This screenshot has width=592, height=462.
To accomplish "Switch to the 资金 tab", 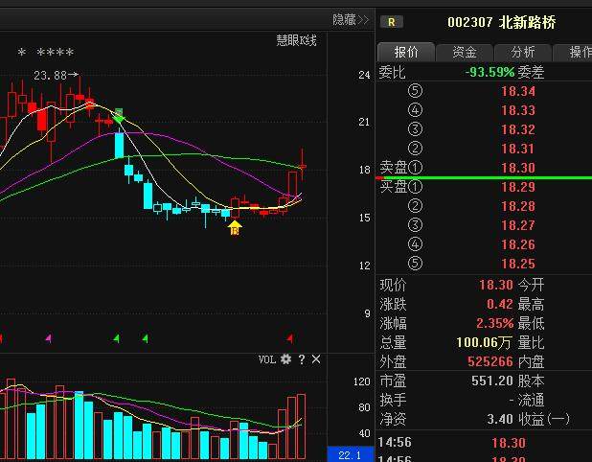I will coord(465,52).
